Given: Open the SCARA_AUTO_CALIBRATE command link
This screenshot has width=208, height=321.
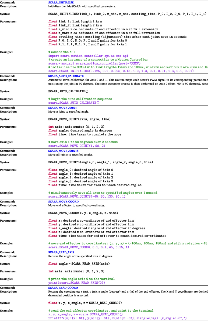Looking at the screenshot, I should (x=66, y=76).
